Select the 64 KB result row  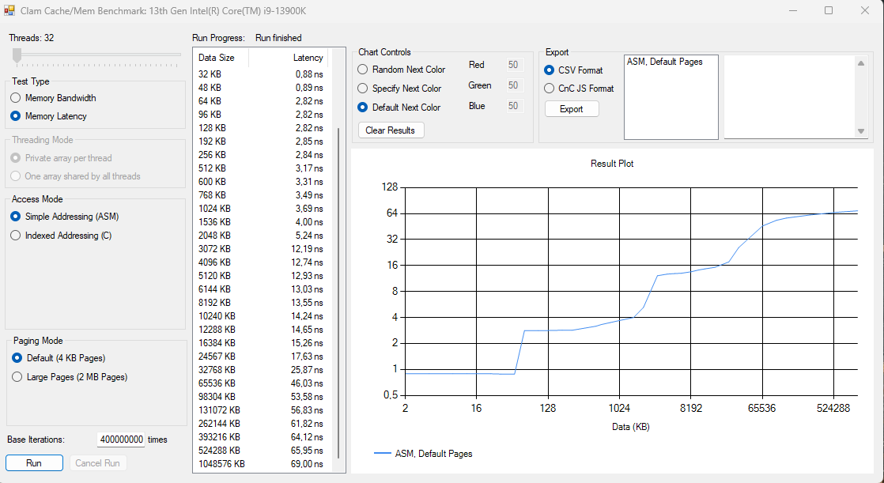[x=261, y=101]
